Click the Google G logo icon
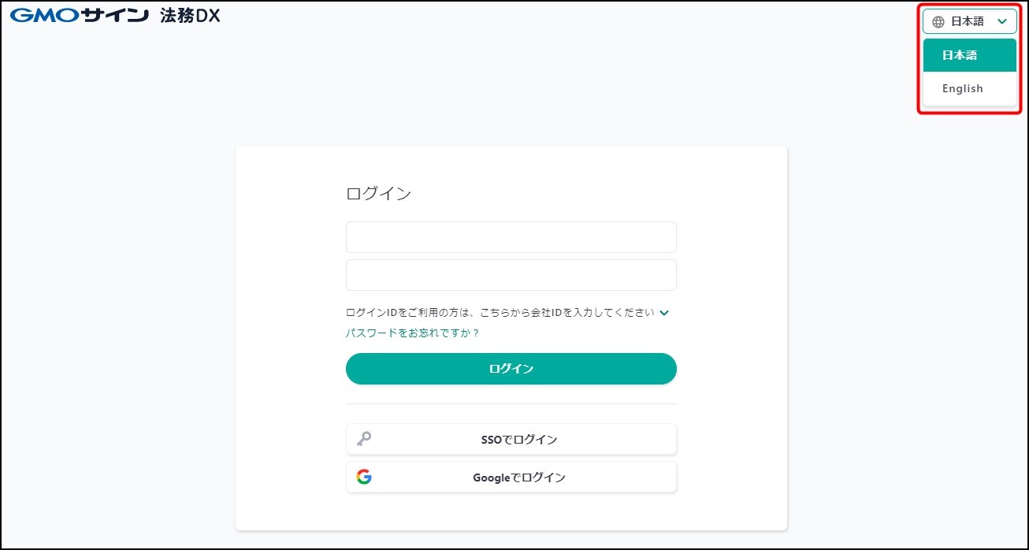This screenshot has height=550, width=1029. pos(363,478)
